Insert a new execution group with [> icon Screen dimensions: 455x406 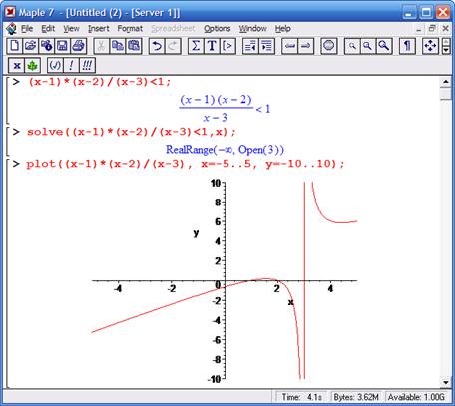point(227,46)
